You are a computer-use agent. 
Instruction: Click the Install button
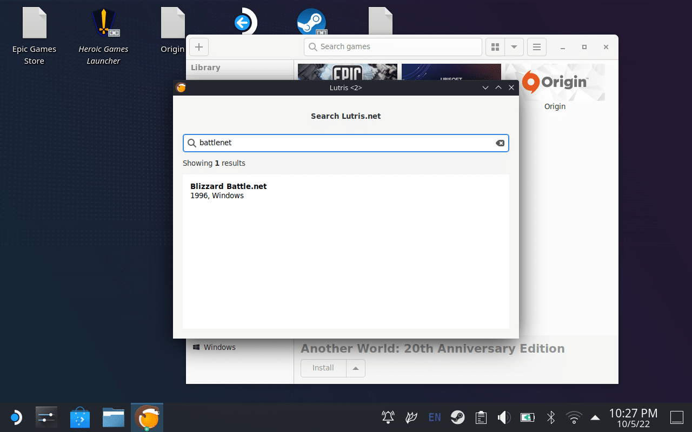click(x=323, y=368)
